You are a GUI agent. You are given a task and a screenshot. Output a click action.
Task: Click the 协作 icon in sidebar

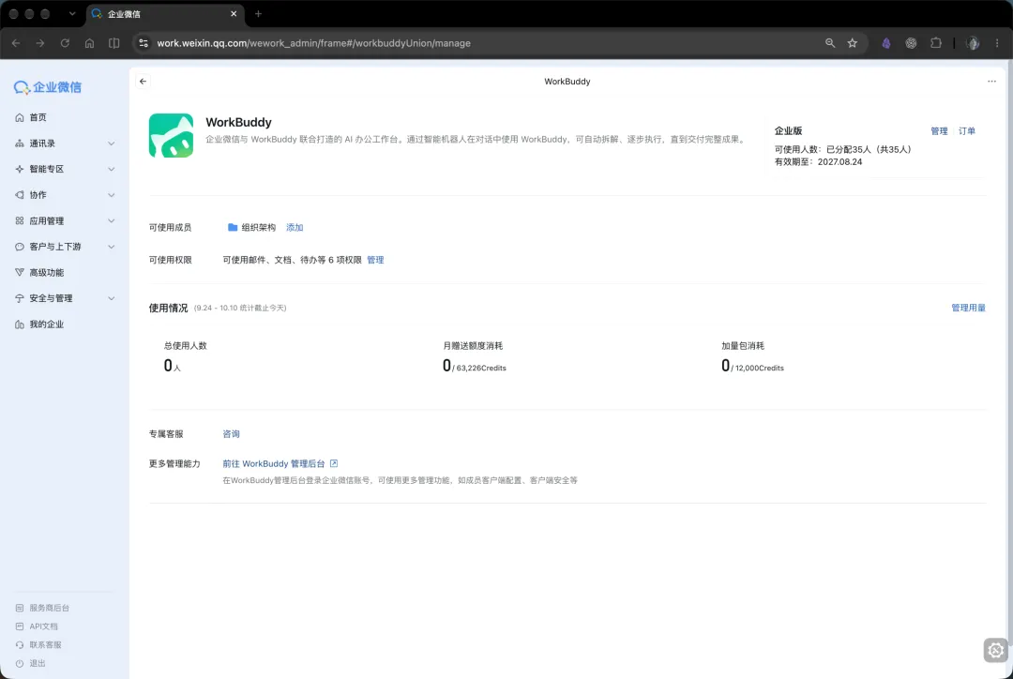[x=20, y=195]
